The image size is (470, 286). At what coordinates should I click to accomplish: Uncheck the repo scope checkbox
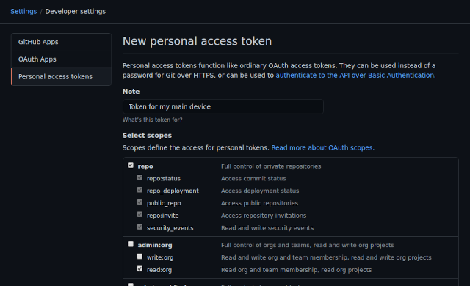[131, 165]
